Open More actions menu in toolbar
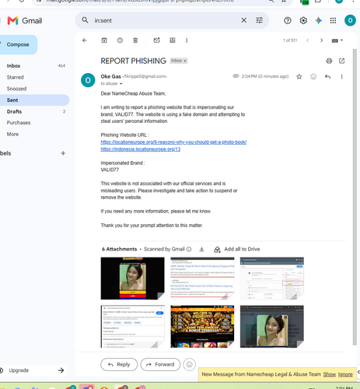360x389 pixels. click(x=187, y=40)
